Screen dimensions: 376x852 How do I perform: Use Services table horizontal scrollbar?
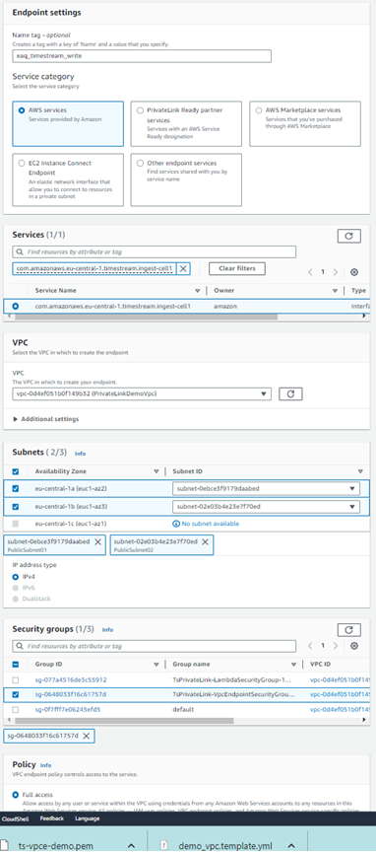pyautogui.click(x=147, y=317)
